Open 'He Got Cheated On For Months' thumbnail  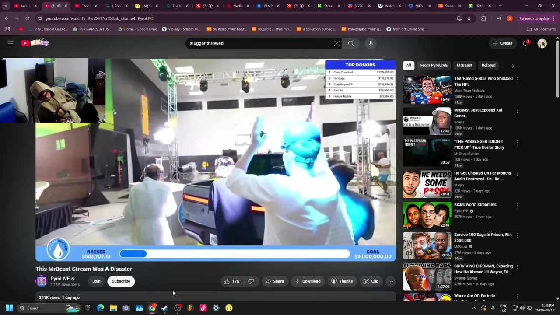click(x=427, y=184)
